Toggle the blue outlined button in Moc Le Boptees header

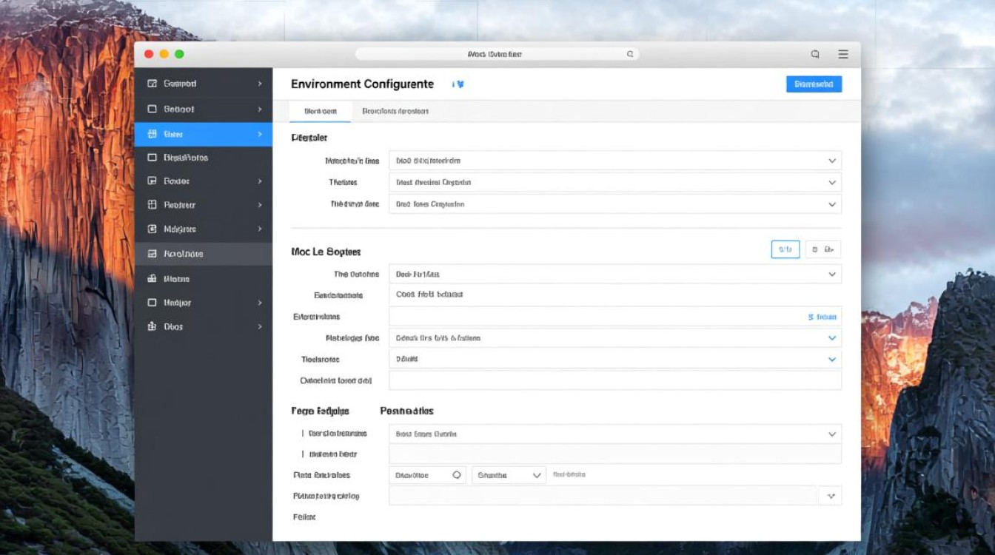785,250
